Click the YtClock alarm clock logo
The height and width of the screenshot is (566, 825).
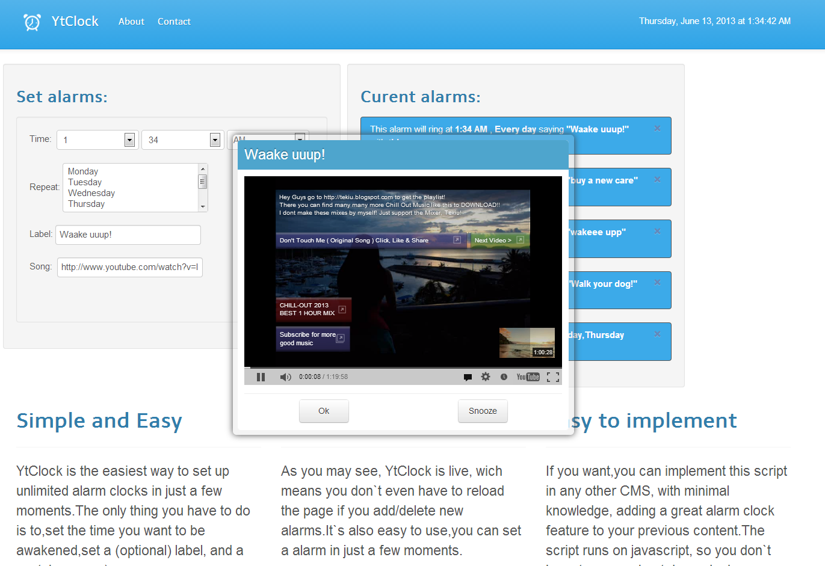(31, 22)
